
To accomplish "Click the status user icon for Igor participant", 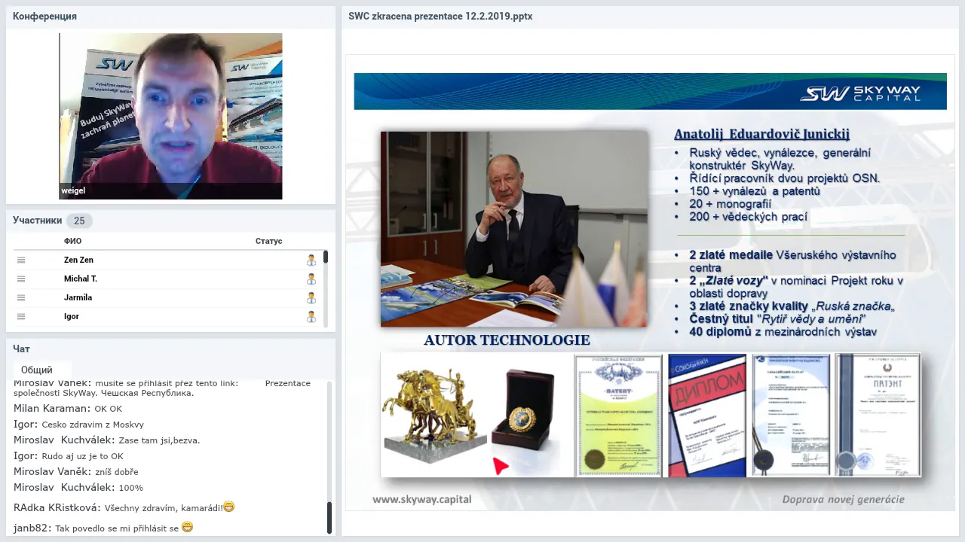I will point(311,316).
